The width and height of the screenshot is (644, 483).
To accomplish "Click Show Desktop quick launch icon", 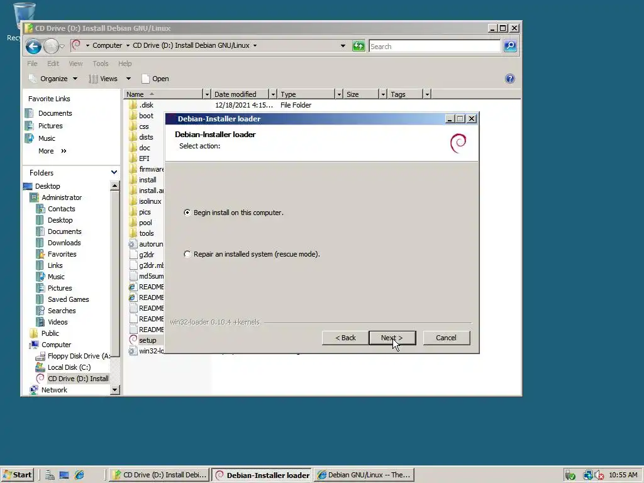I will point(64,475).
